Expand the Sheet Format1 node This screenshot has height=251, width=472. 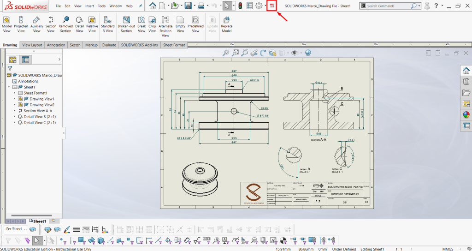(x=14, y=93)
